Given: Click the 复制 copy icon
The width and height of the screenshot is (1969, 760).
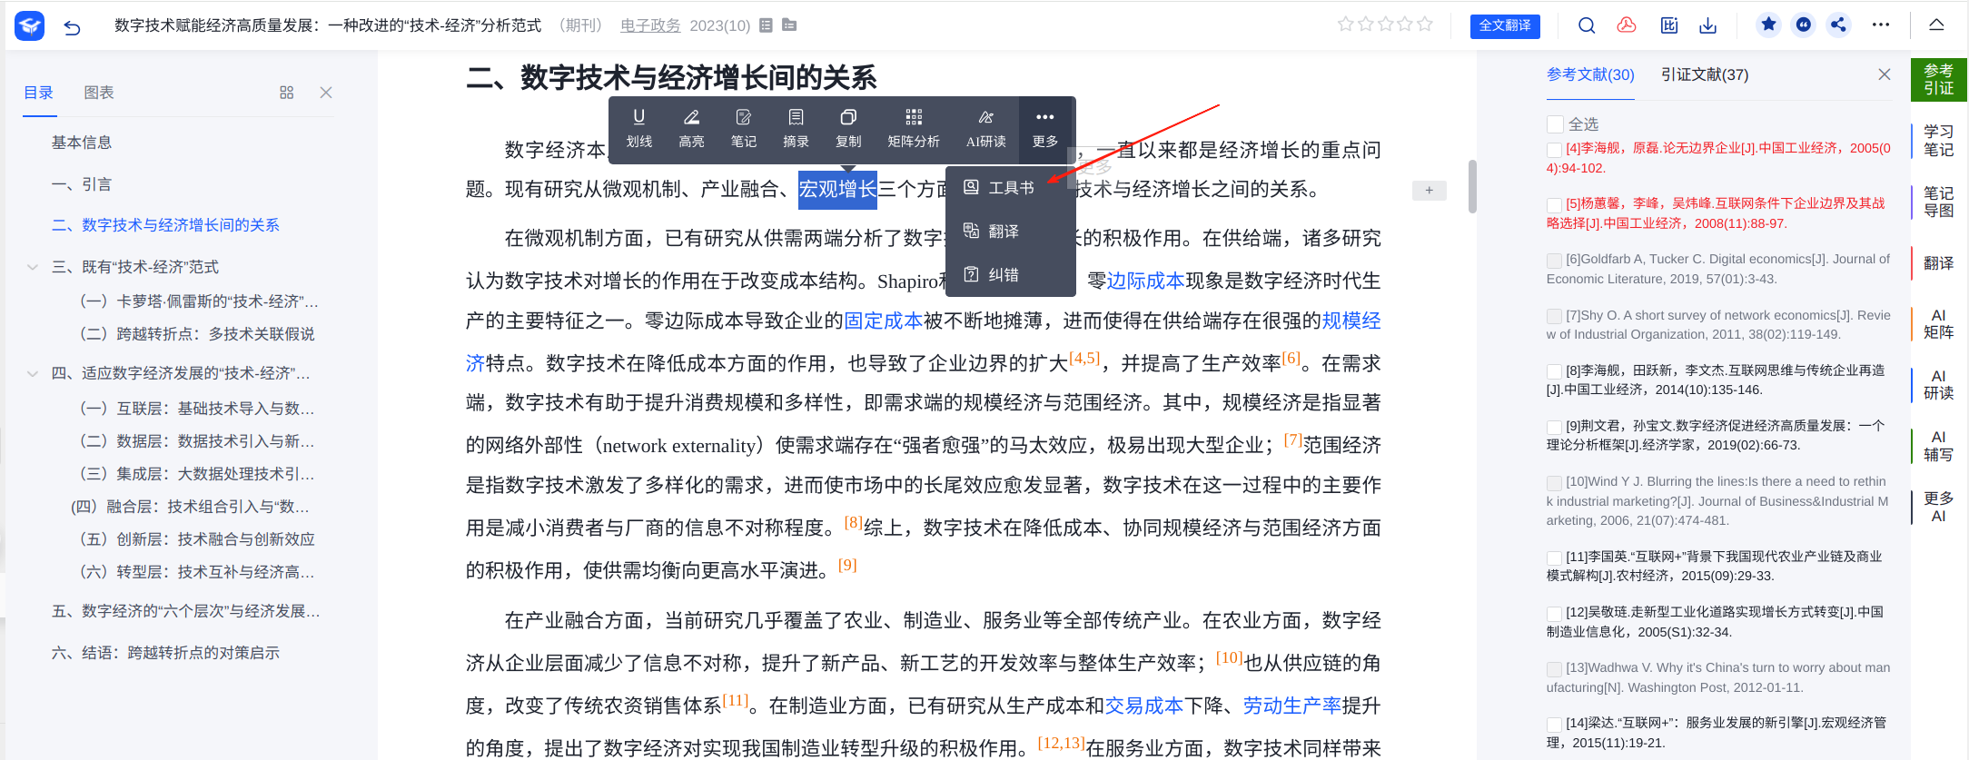Looking at the screenshot, I should pos(848,128).
